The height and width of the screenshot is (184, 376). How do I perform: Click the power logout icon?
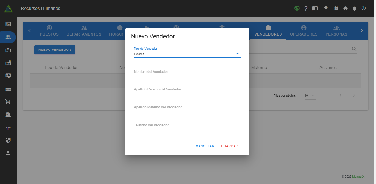point(364,8)
